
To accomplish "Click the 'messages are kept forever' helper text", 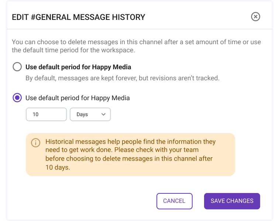I will coord(123,78).
